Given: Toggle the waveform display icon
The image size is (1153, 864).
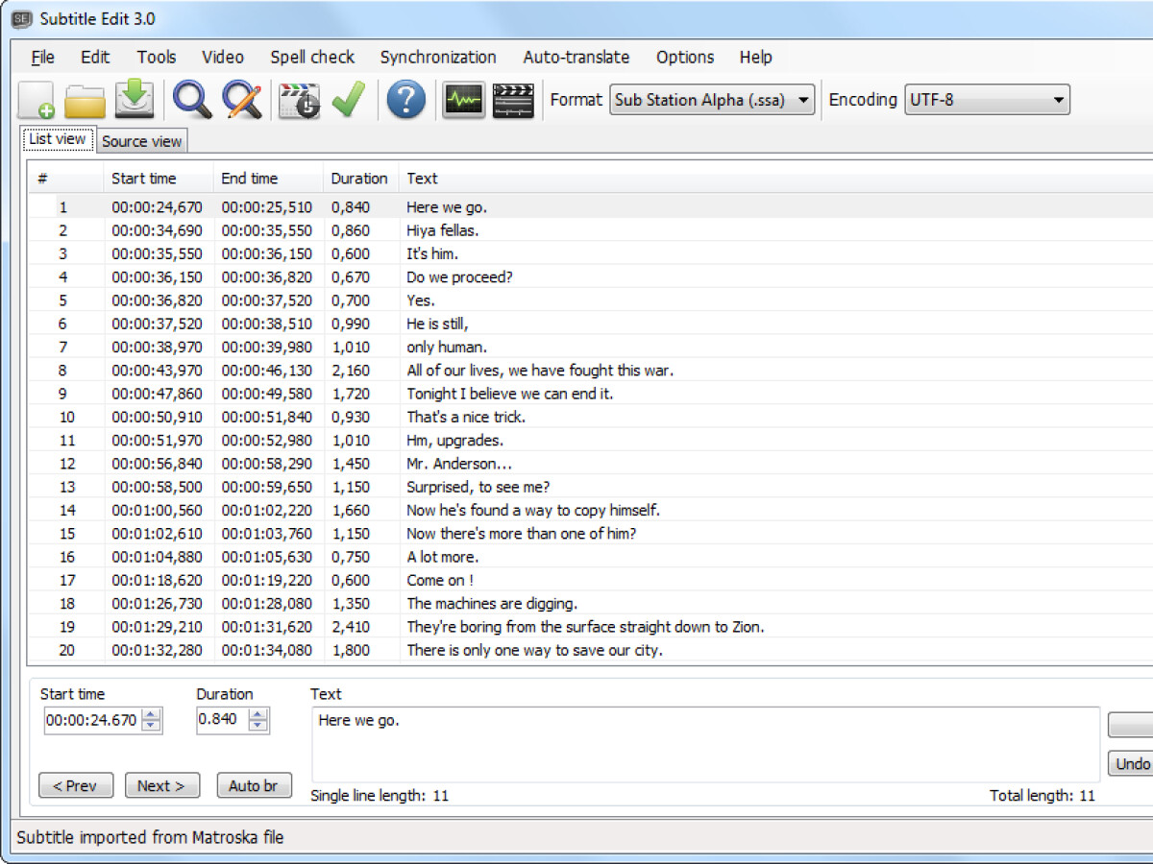Looking at the screenshot, I should pos(463,100).
